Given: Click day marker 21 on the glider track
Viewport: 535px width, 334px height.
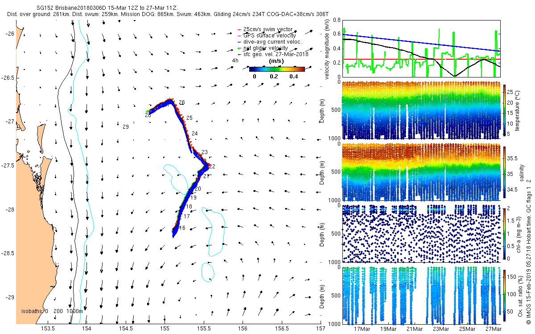Looking at the screenshot, I should 206,176.
